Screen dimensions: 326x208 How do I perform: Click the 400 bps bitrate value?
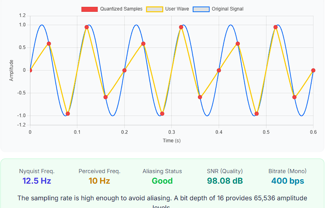pos(288,181)
